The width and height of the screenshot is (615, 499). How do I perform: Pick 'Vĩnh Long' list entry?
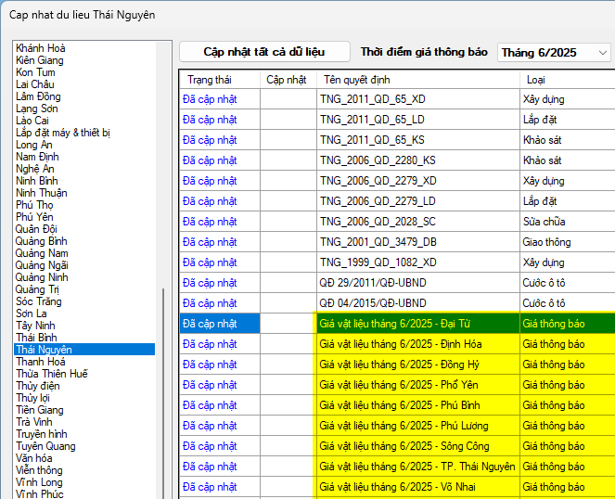pyautogui.click(x=39, y=482)
